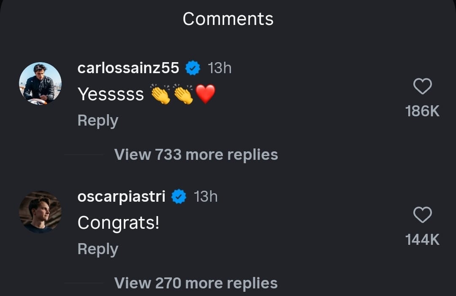
Task: Click the 186K likes count
Action: coord(422,111)
